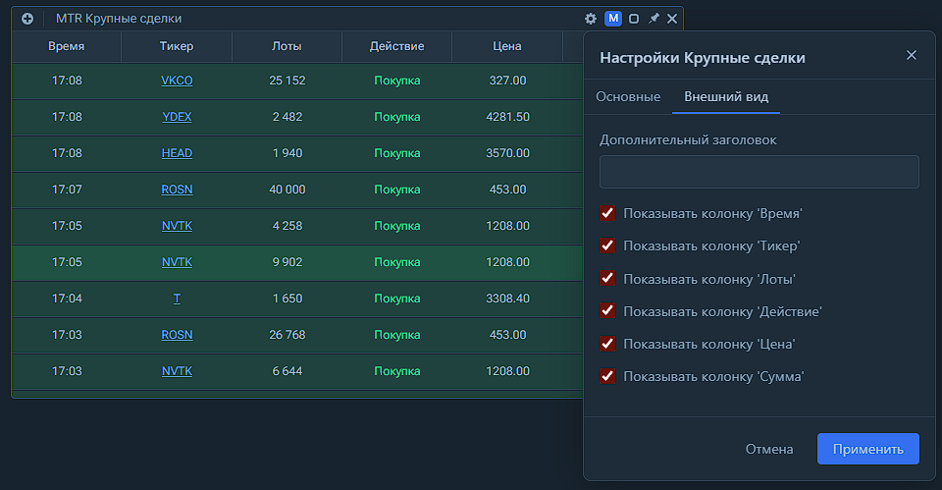This screenshot has height=490, width=942.
Task: Click the Отмена button
Action: 769,449
